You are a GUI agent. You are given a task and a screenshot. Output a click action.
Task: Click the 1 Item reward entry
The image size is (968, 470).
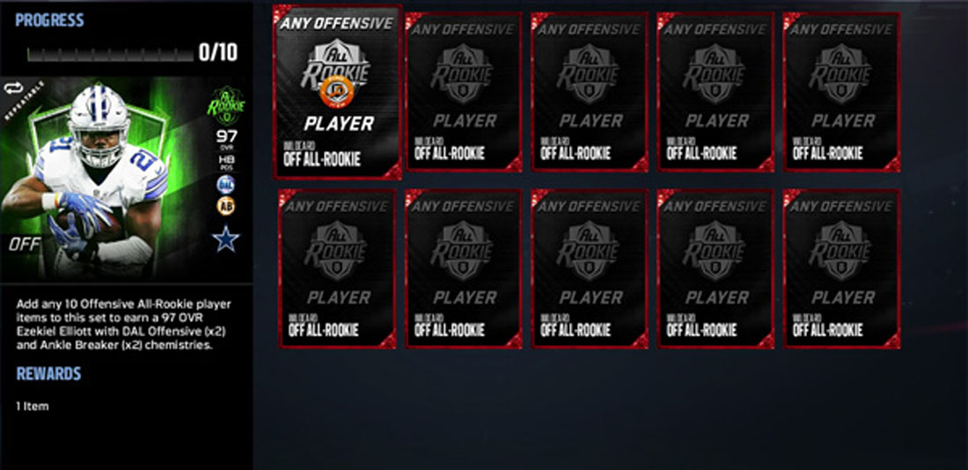click(x=32, y=406)
